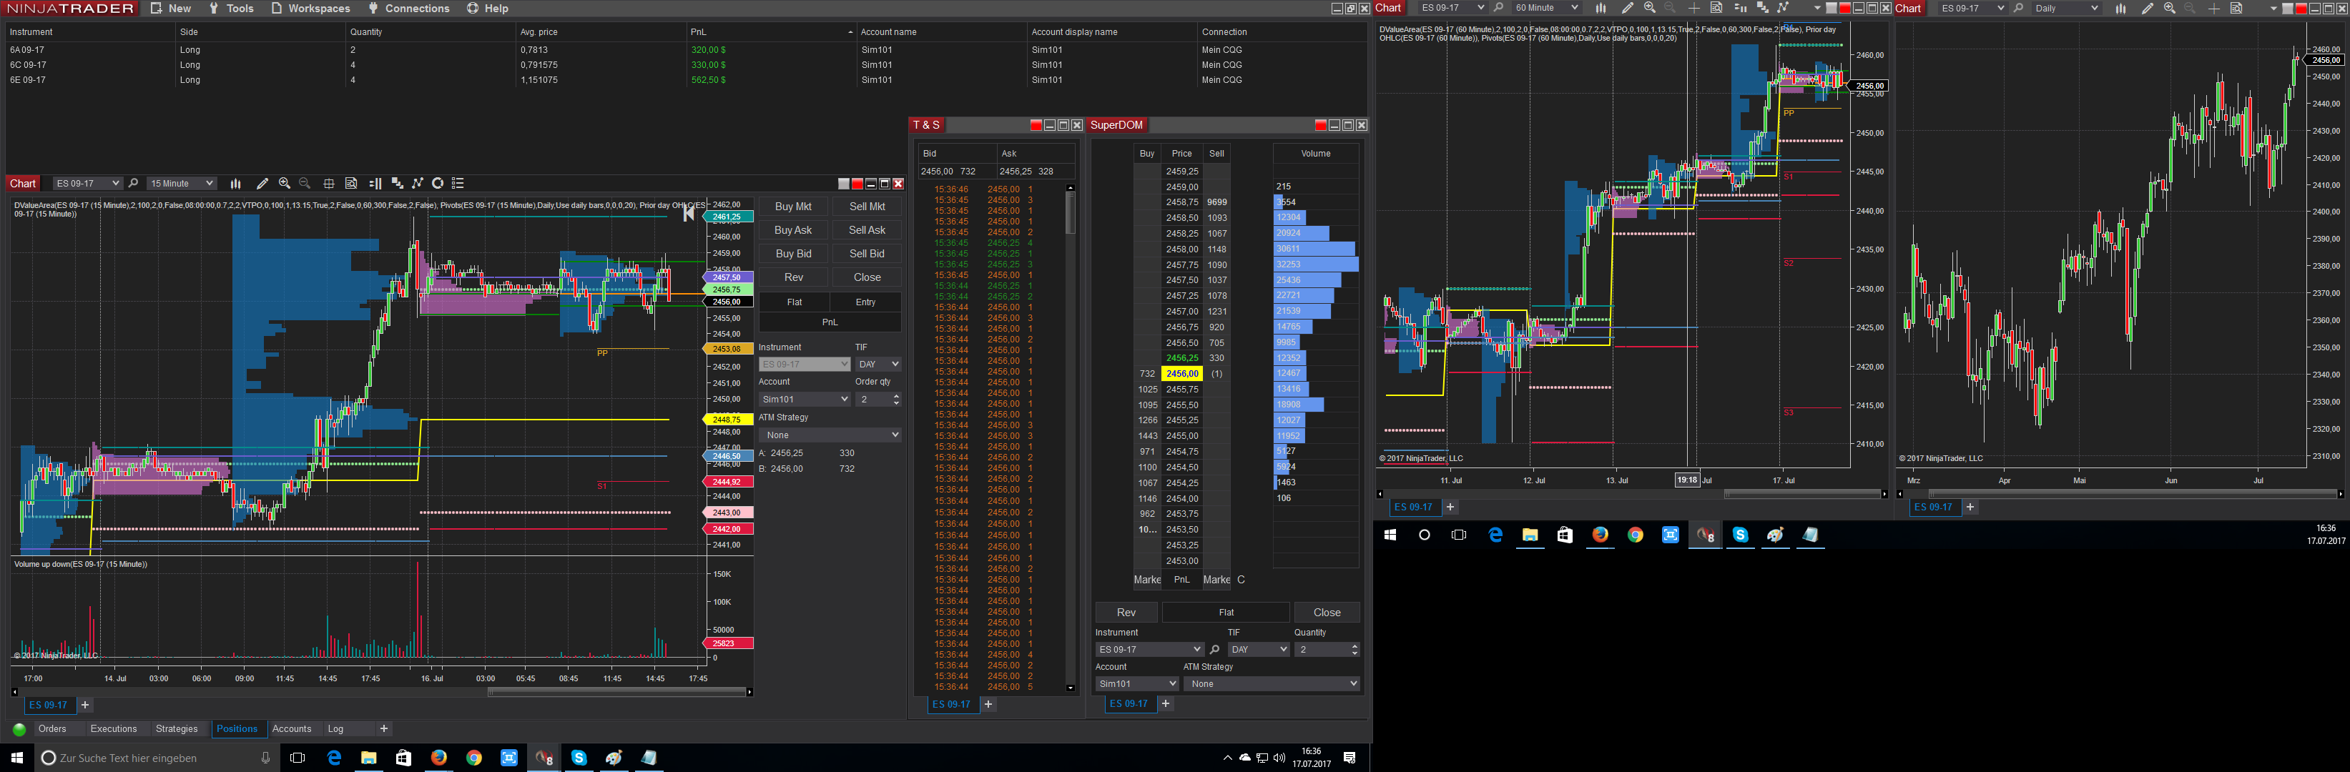Open Firefox from the taskbar
This screenshot has height=772, width=2350.
pyautogui.click(x=439, y=758)
